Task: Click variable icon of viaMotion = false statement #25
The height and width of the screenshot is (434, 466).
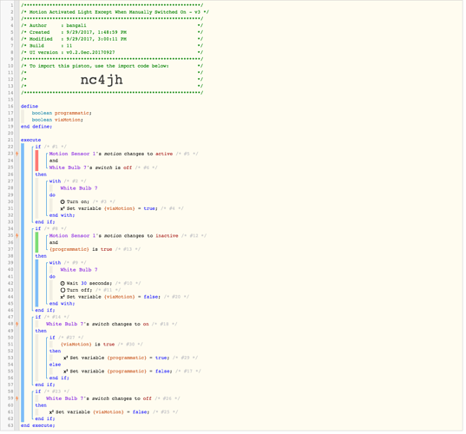Action: pos(51,412)
